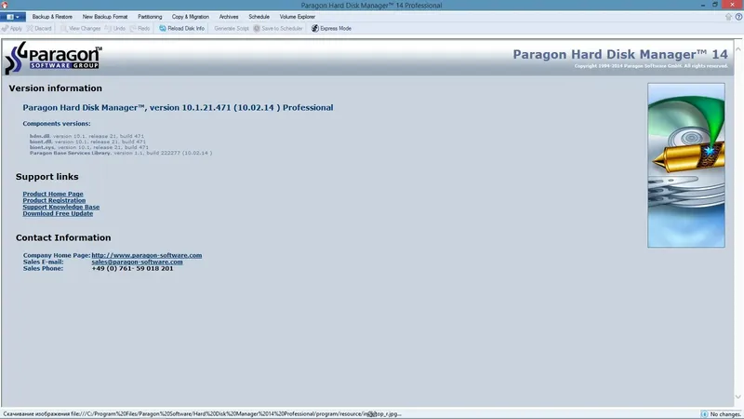This screenshot has width=744, height=419.
Task: Open the Product Home Page link
Action: point(53,194)
